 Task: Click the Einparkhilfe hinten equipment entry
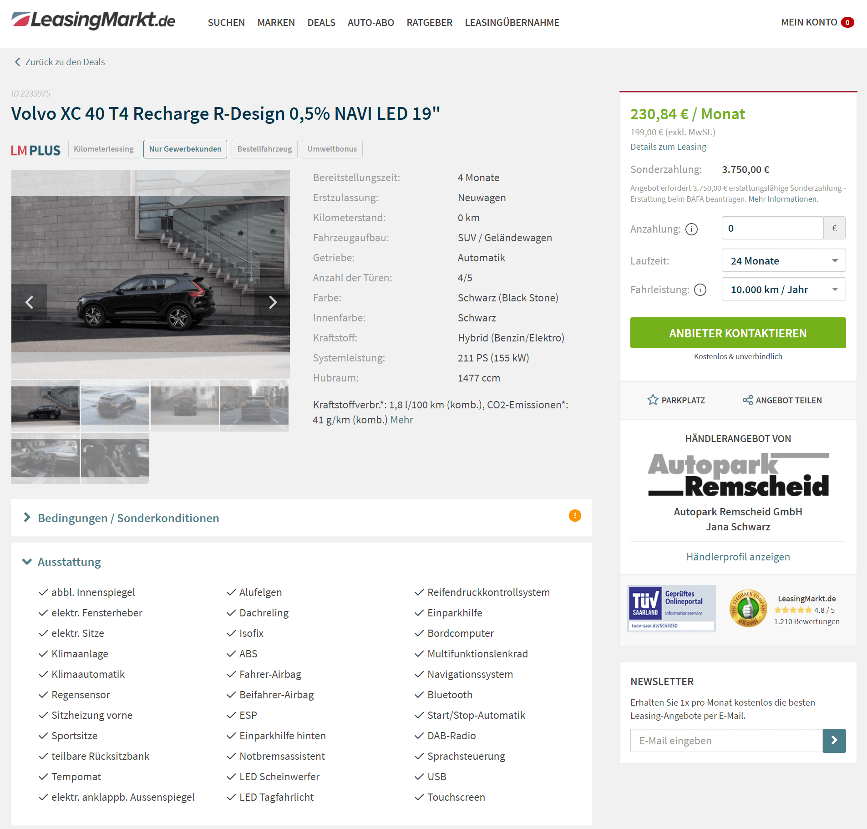coord(276,736)
